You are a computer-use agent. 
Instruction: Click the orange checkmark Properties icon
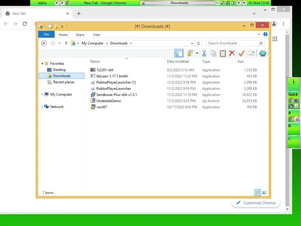pos(242,53)
